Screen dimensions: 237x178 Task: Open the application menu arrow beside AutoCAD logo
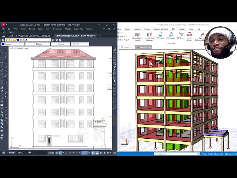(6, 25)
